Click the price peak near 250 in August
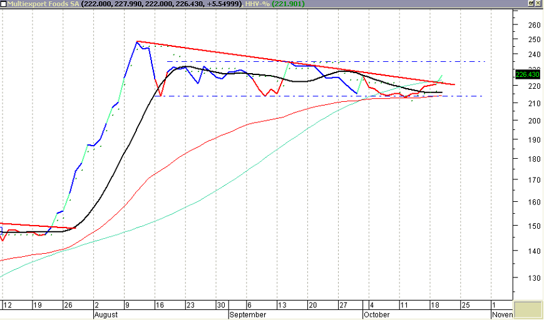 click(x=137, y=41)
